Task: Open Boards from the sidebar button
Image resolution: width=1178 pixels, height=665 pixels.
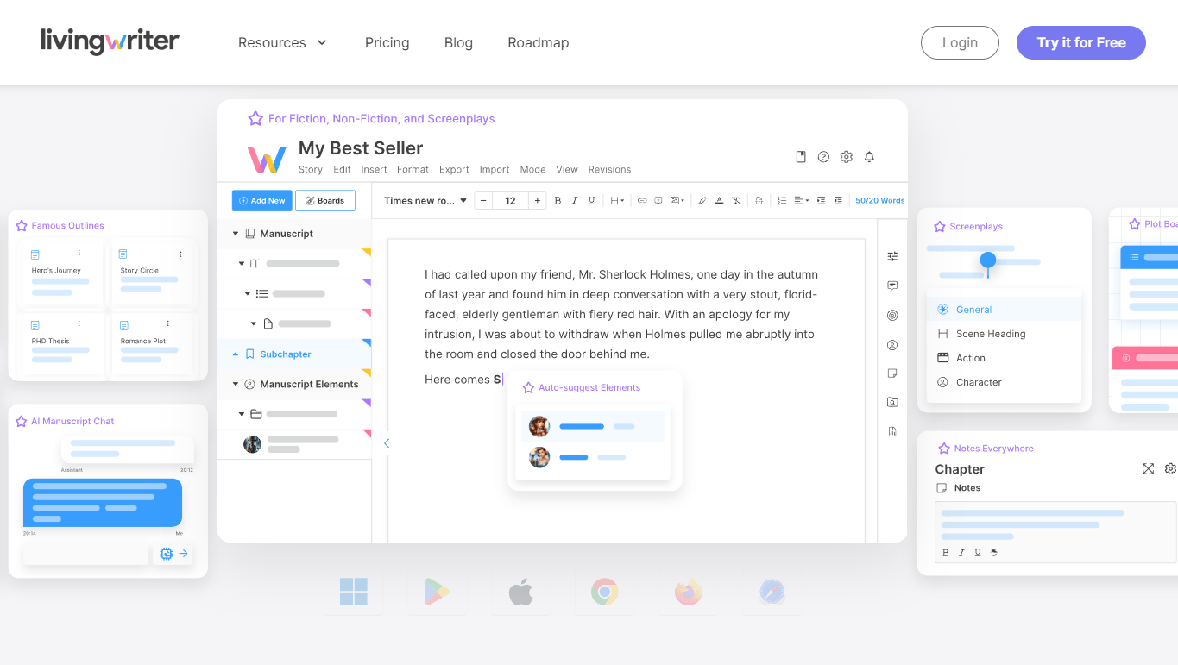Action: click(325, 200)
